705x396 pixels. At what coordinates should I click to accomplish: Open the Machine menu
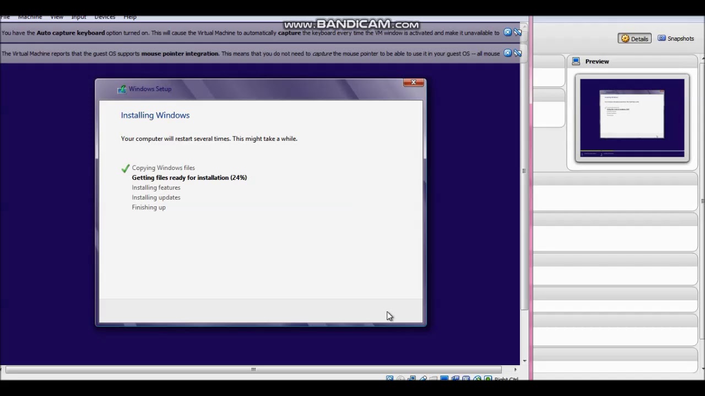[x=30, y=17]
